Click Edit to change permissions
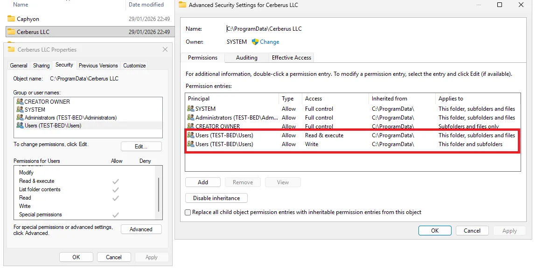 point(141,147)
